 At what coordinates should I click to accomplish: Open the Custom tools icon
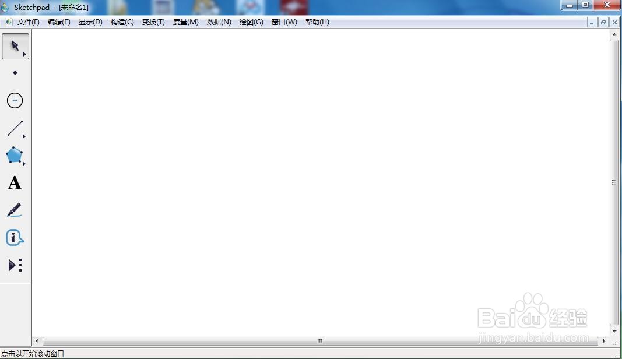coord(15,265)
